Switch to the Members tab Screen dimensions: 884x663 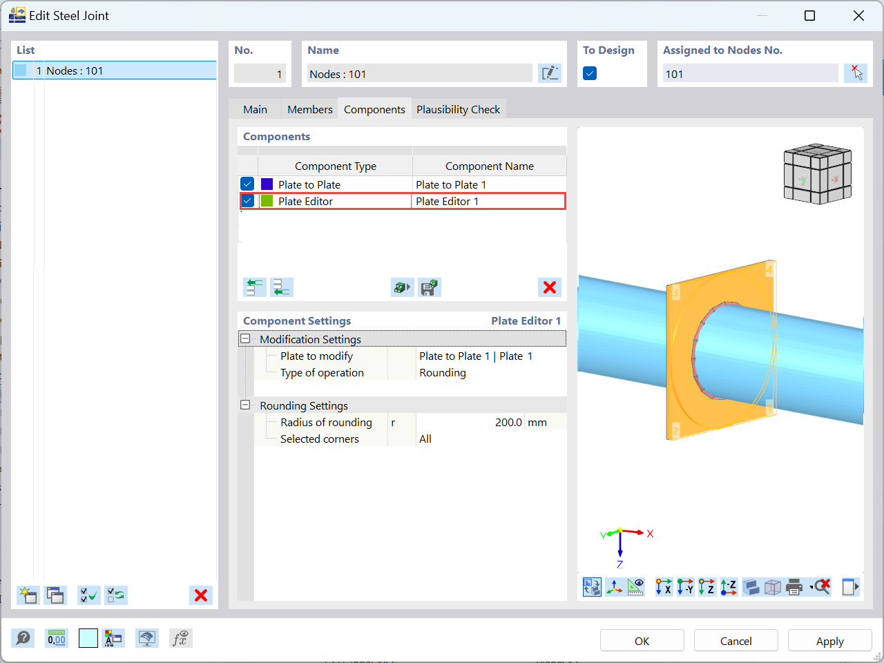point(309,108)
